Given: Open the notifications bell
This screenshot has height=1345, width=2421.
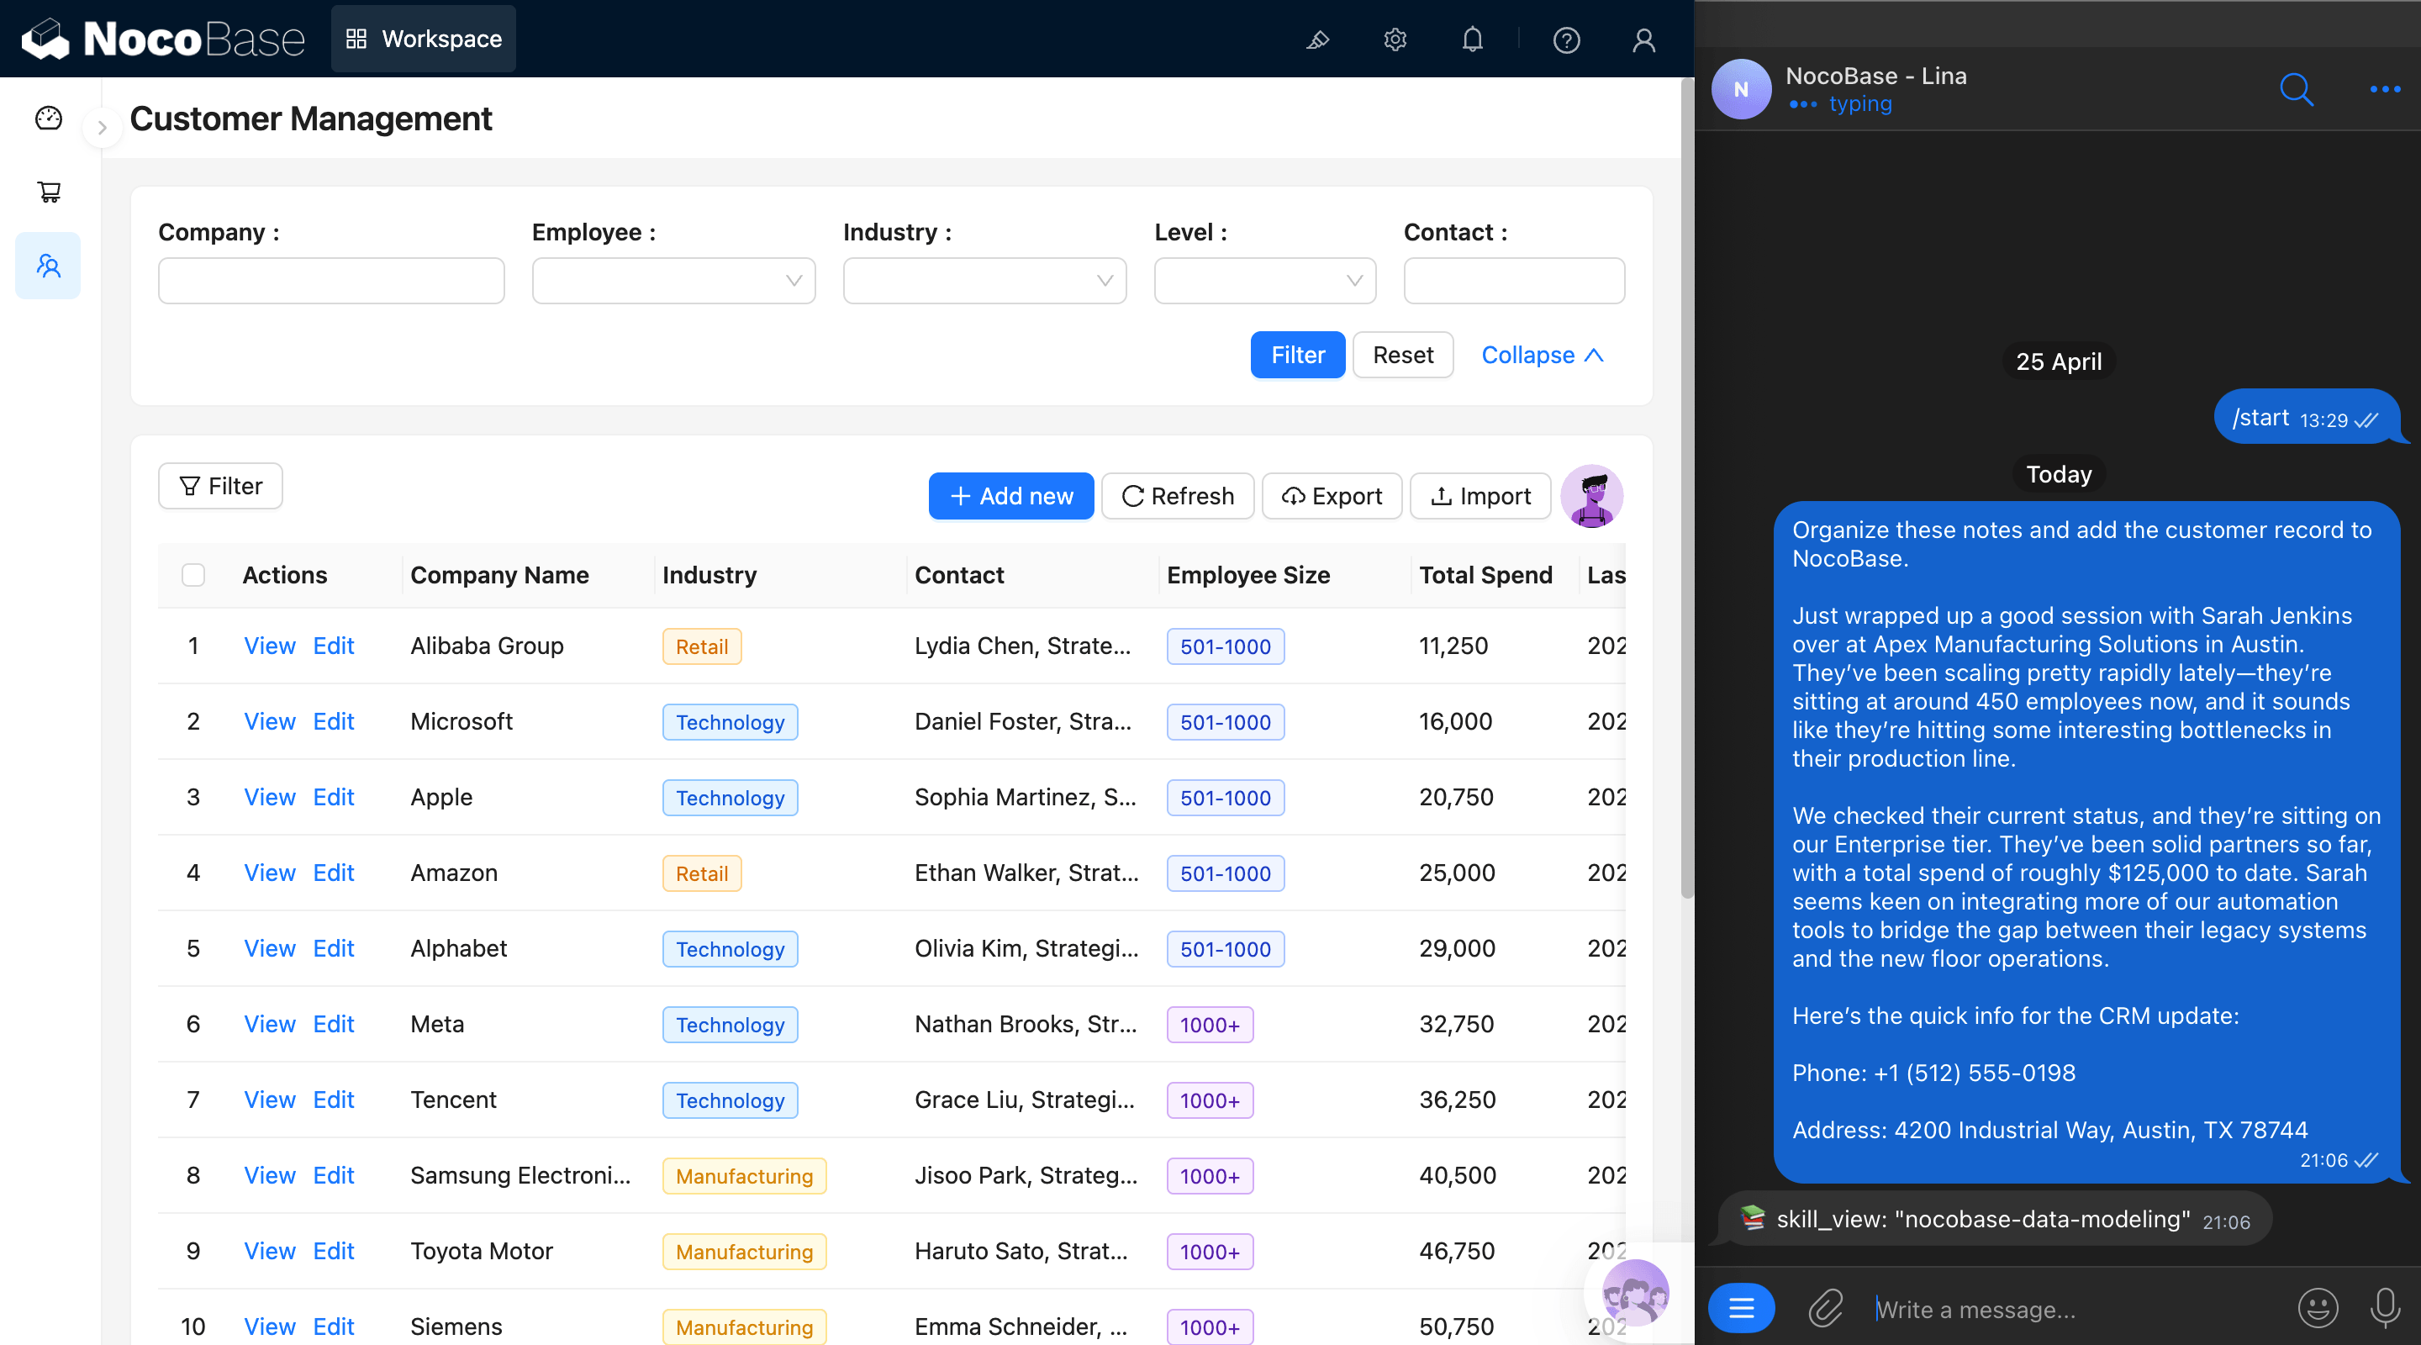Looking at the screenshot, I should (1472, 40).
